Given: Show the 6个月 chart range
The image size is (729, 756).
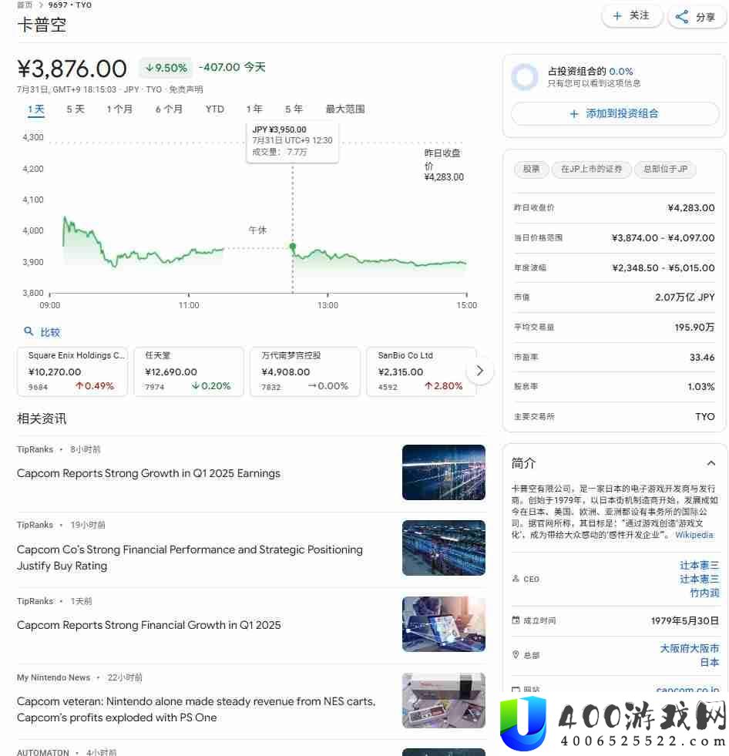Looking at the screenshot, I should click(x=169, y=109).
